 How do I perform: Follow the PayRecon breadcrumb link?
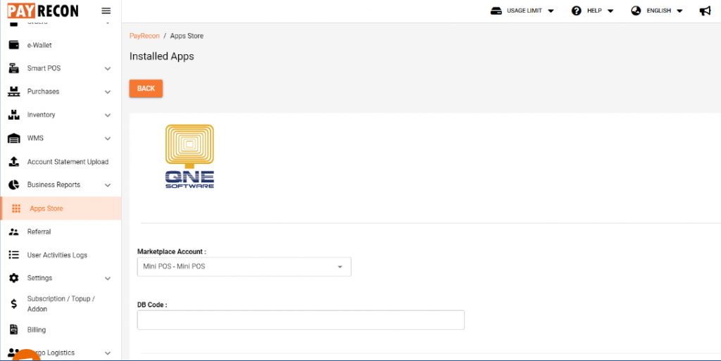144,36
